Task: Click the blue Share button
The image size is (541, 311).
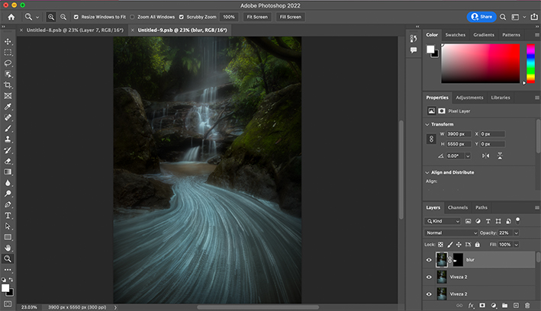Action: click(x=481, y=16)
